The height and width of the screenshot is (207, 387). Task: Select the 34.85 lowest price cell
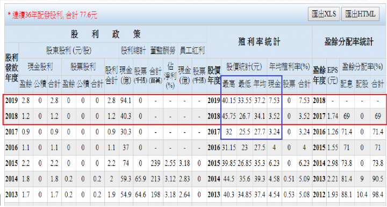pyautogui.click(x=245, y=195)
